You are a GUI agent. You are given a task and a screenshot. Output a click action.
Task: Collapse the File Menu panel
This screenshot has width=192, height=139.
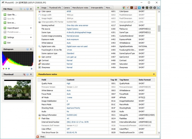[x=31, y=9]
